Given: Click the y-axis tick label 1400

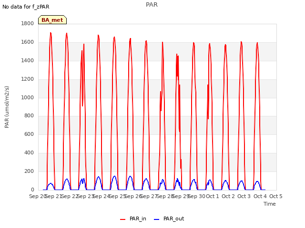Looking at the screenshot, I should [28, 60].
